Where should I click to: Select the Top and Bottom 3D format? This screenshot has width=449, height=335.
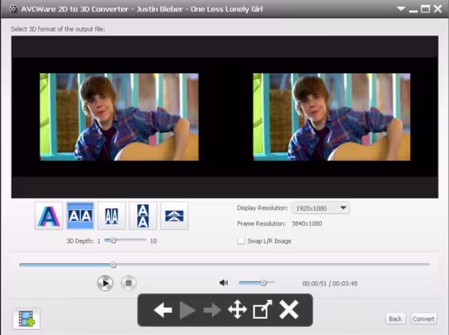click(x=143, y=216)
